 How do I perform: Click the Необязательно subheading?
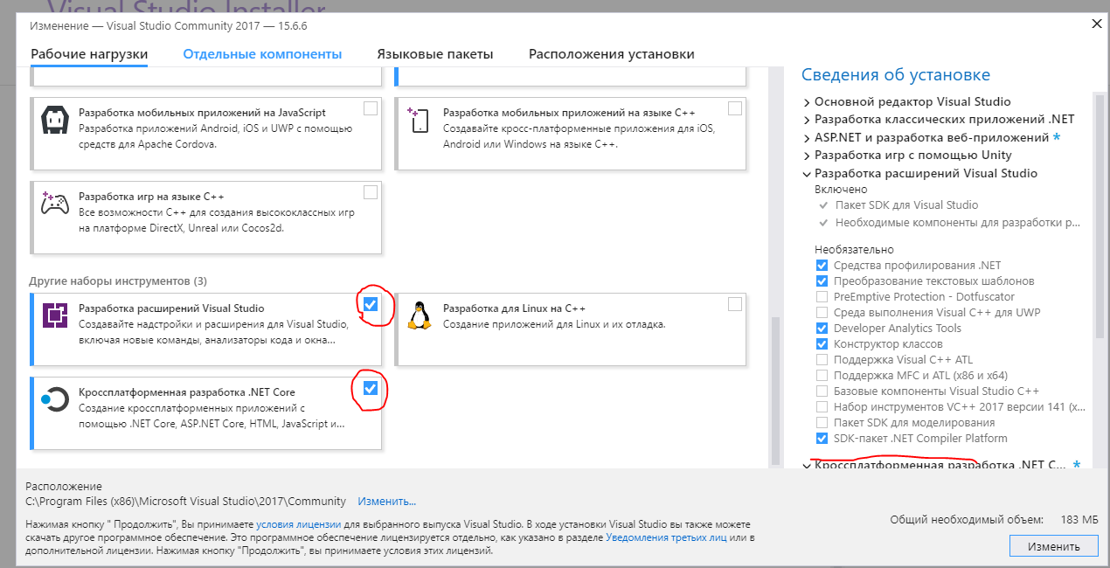coord(854,249)
